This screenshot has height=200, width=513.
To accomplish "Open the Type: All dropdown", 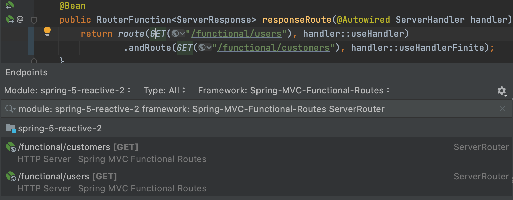I will tap(164, 90).
